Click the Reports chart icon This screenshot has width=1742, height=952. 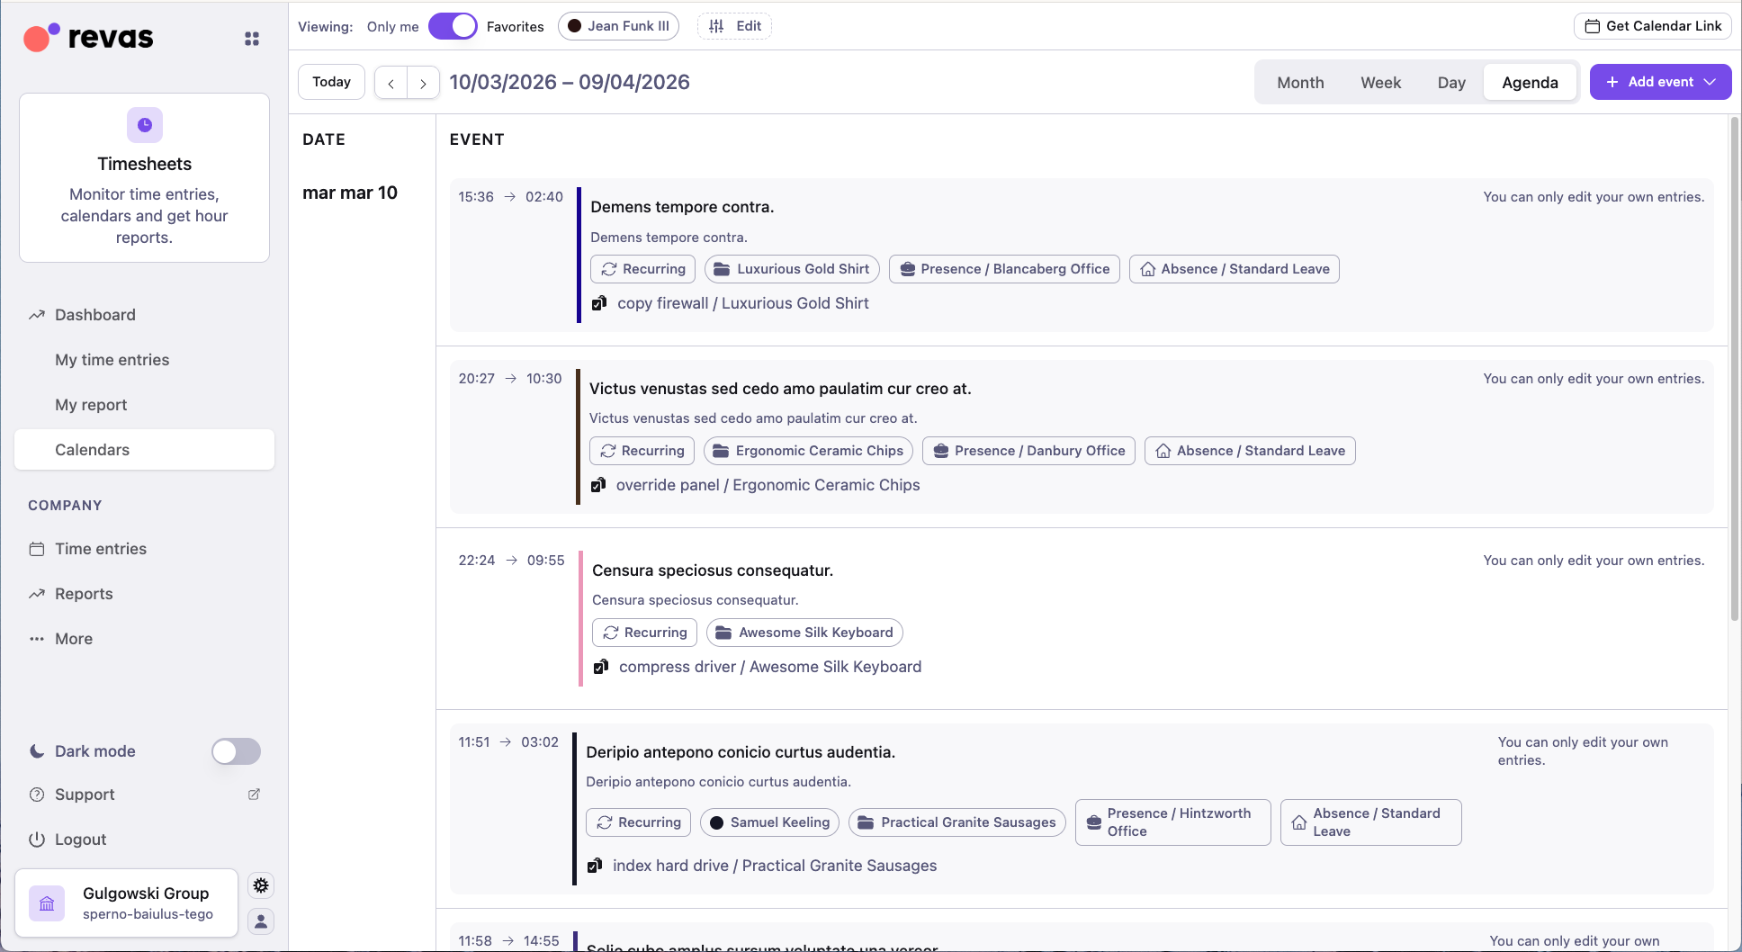[x=37, y=593]
